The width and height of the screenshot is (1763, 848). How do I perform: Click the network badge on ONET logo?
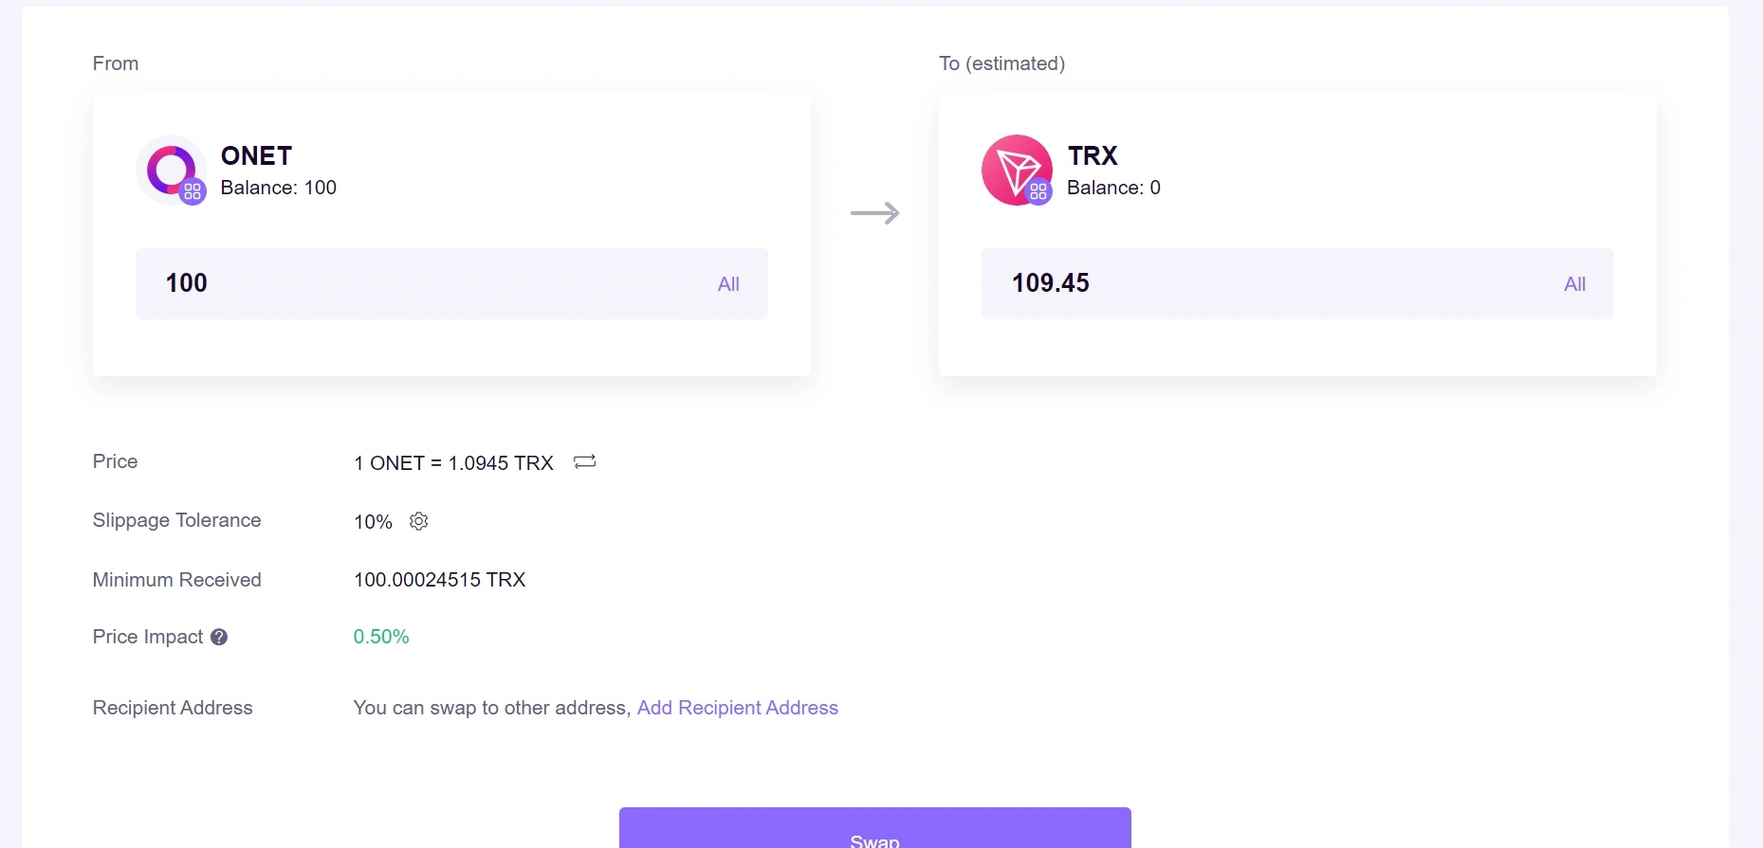click(193, 191)
